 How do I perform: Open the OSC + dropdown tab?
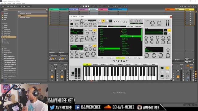pos(102,58)
